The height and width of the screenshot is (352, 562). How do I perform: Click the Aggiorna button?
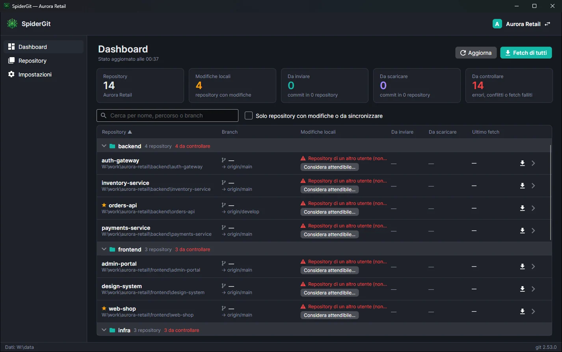pos(476,53)
